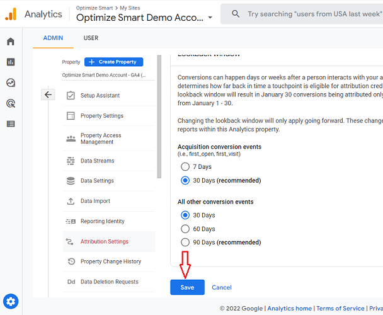Open the Terms of Service footer link
Image resolution: width=383 pixels, height=315 pixels.
pyautogui.click(x=340, y=309)
